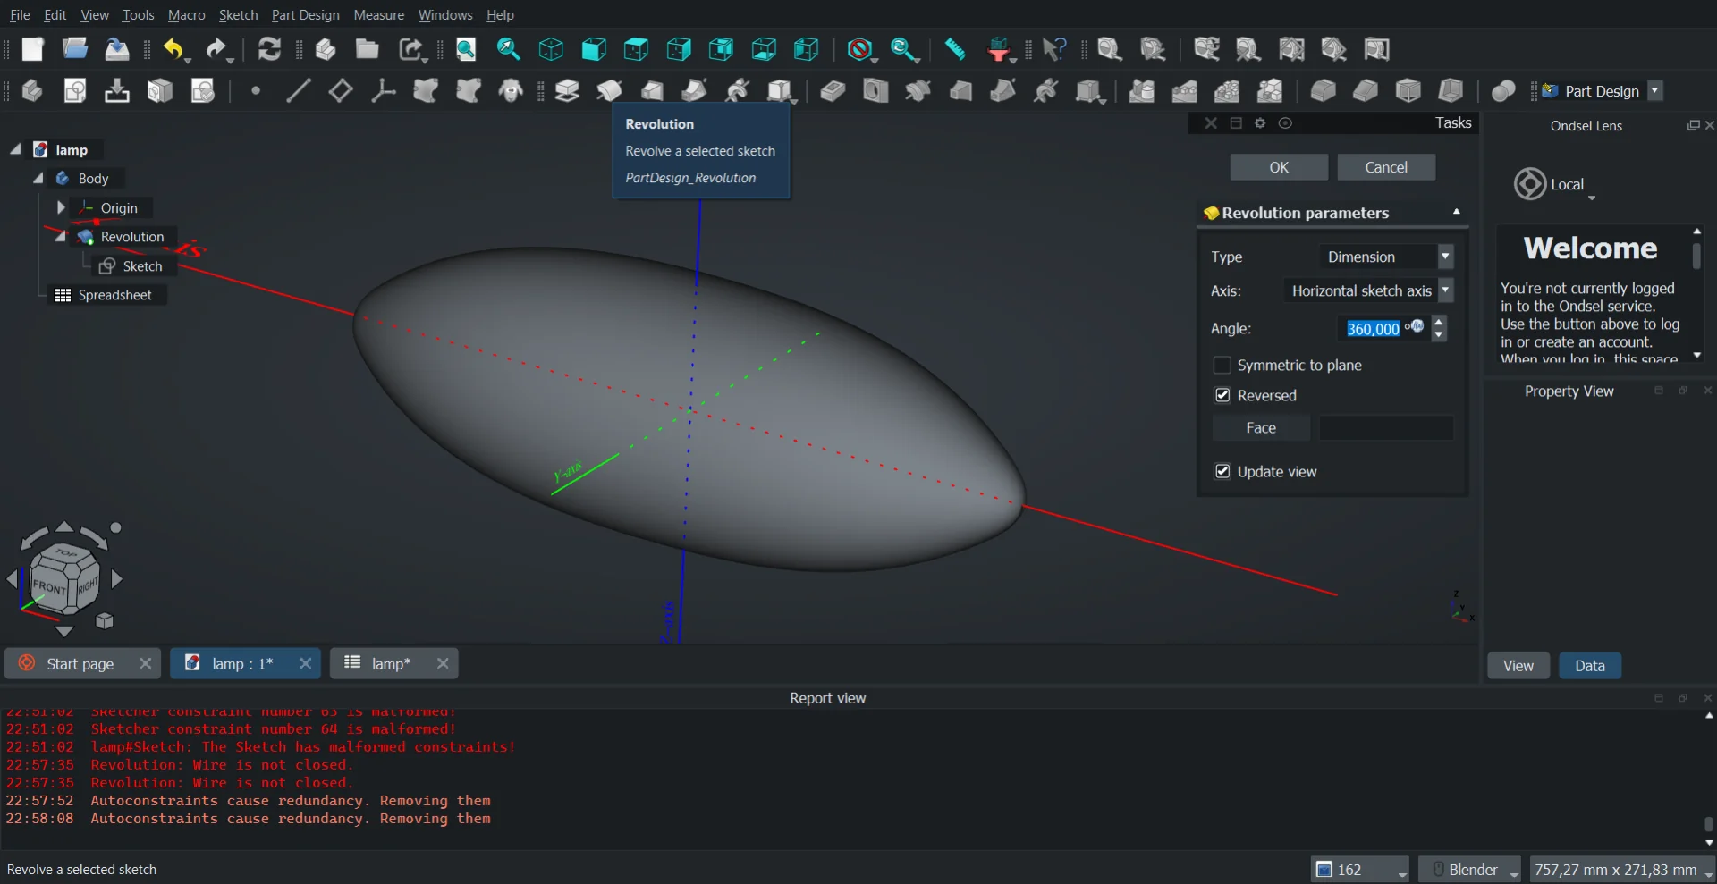The image size is (1717, 884).
Task: Open the Sketch menu
Action: [238, 15]
